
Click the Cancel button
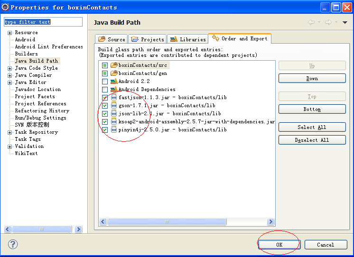[x=326, y=245]
